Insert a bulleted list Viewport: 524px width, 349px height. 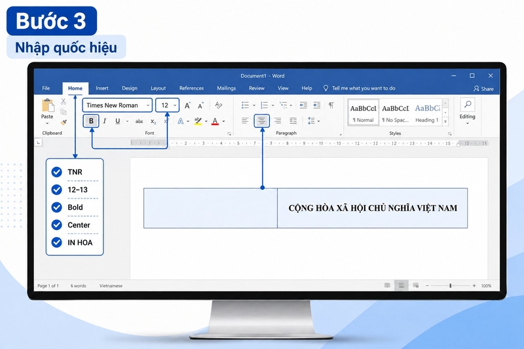click(245, 105)
